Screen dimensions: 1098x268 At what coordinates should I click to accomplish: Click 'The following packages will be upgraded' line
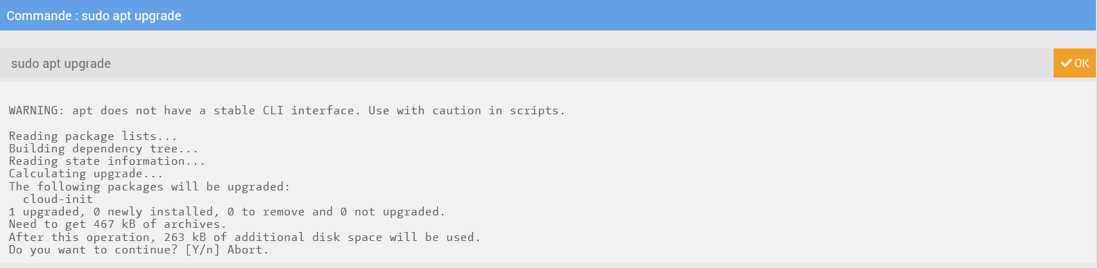[x=149, y=187]
